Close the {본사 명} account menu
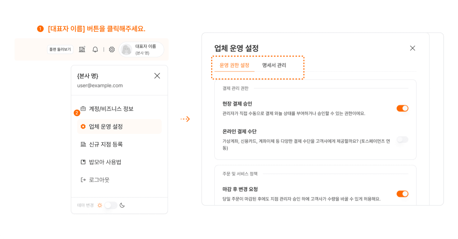Screen dimensions: 458x239 [x=157, y=76]
